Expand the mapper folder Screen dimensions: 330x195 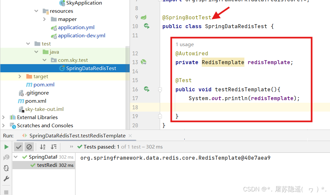44,19
